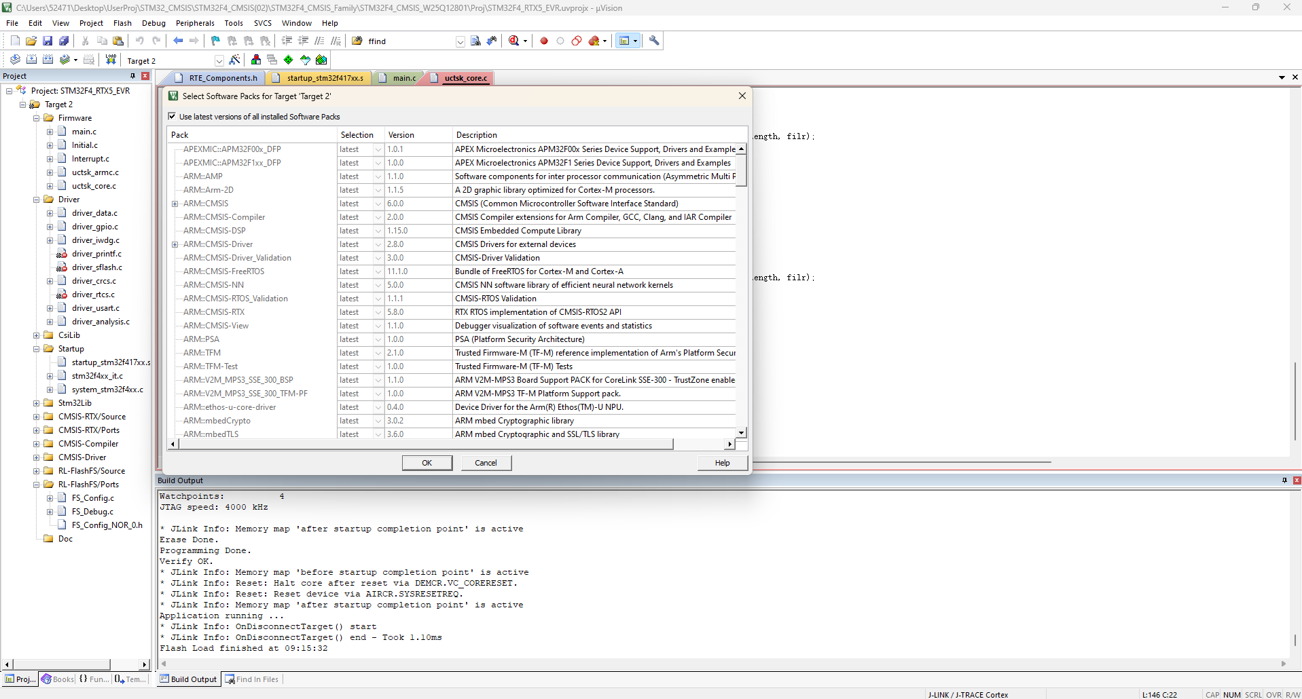The image size is (1302, 699).
Task: Click the Download LOAD icon
Action: coord(111,60)
